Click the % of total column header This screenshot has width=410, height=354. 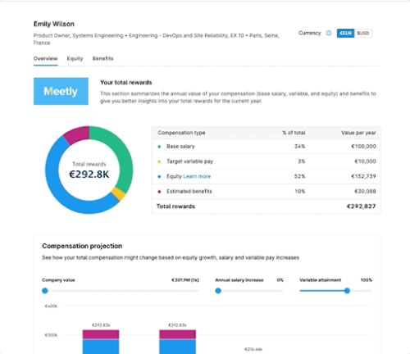tap(294, 133)
